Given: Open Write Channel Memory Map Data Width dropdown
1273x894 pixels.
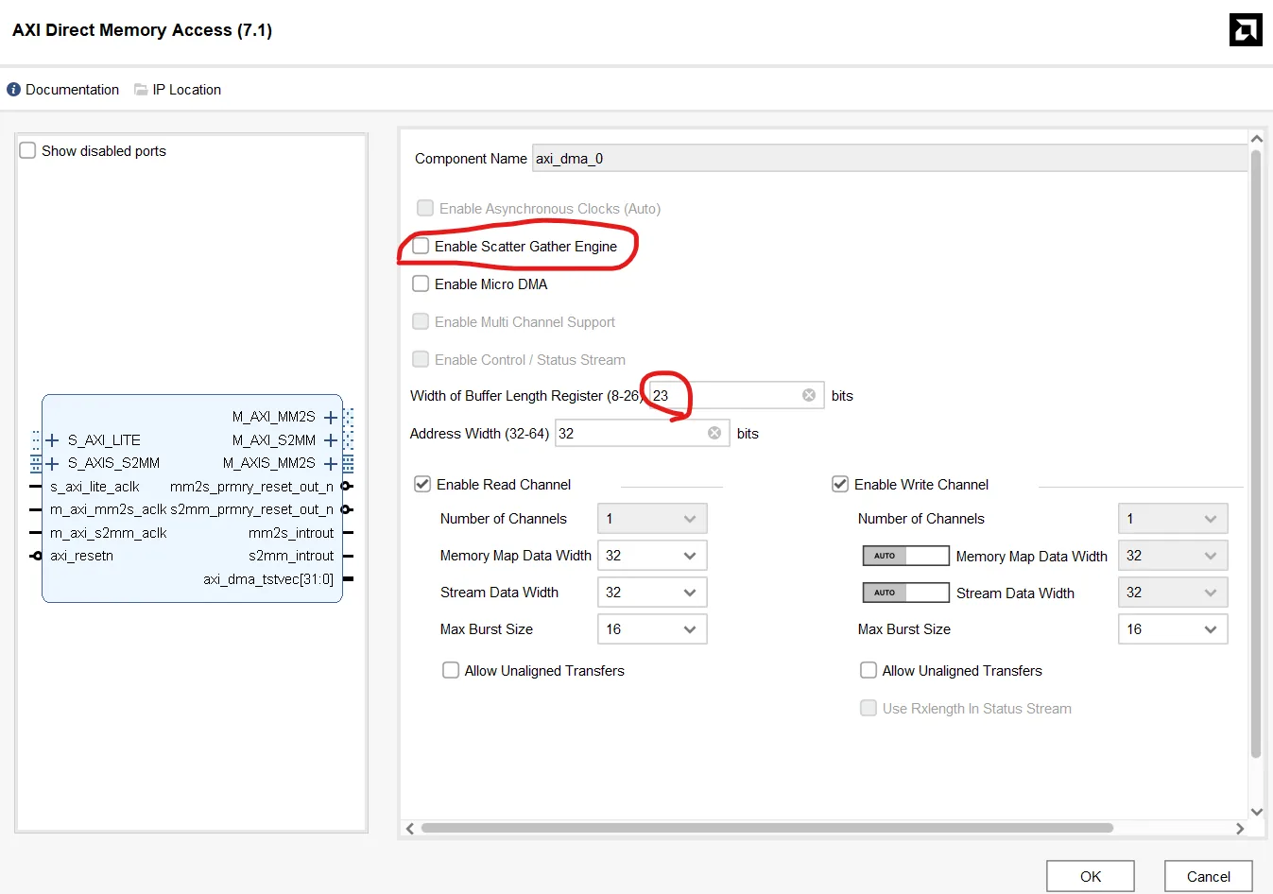Looking at the screenshot, I should pyautogui.click(x=1173, y=556).
